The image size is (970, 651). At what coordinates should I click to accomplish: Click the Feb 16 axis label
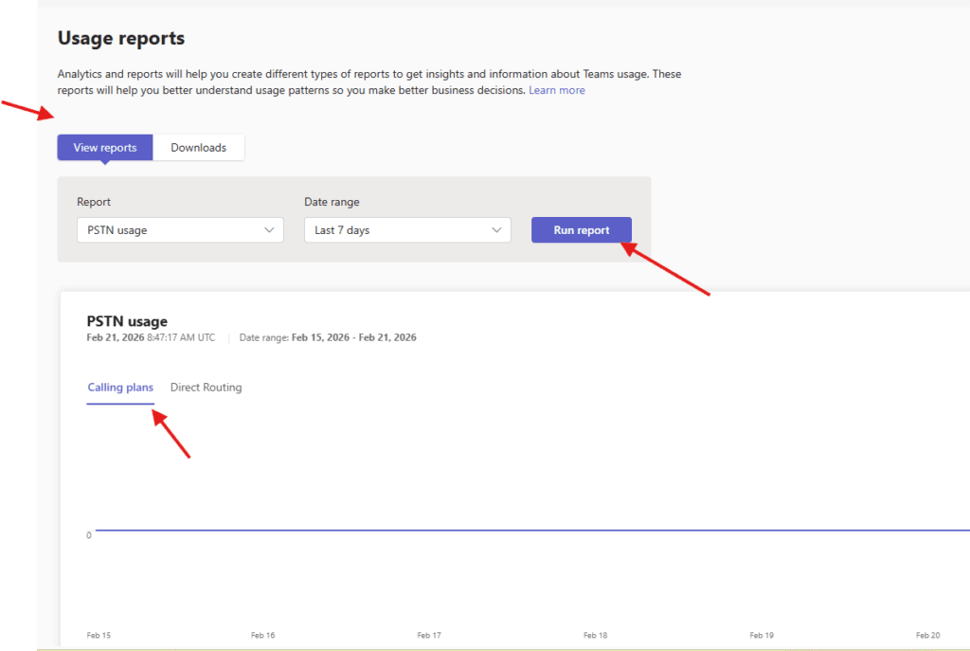pyautogui.click(x=263, y=635)
